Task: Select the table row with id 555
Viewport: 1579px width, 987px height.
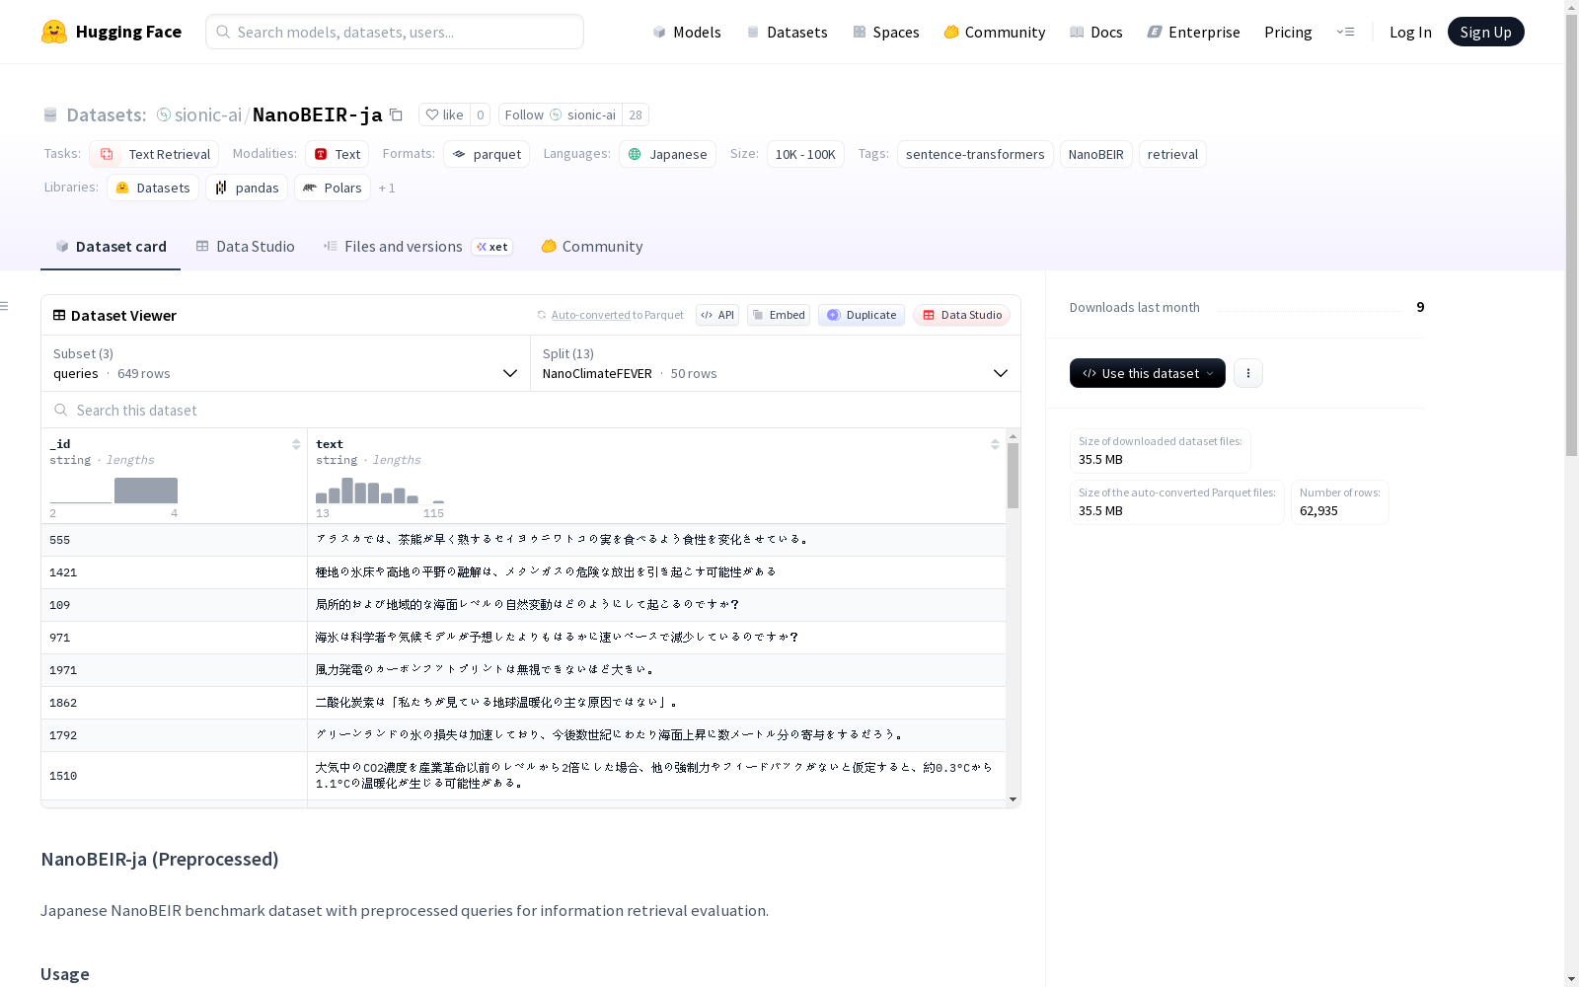Action: point(523,540)
